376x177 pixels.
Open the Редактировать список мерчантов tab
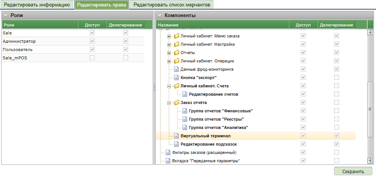[x=171, y=5]
